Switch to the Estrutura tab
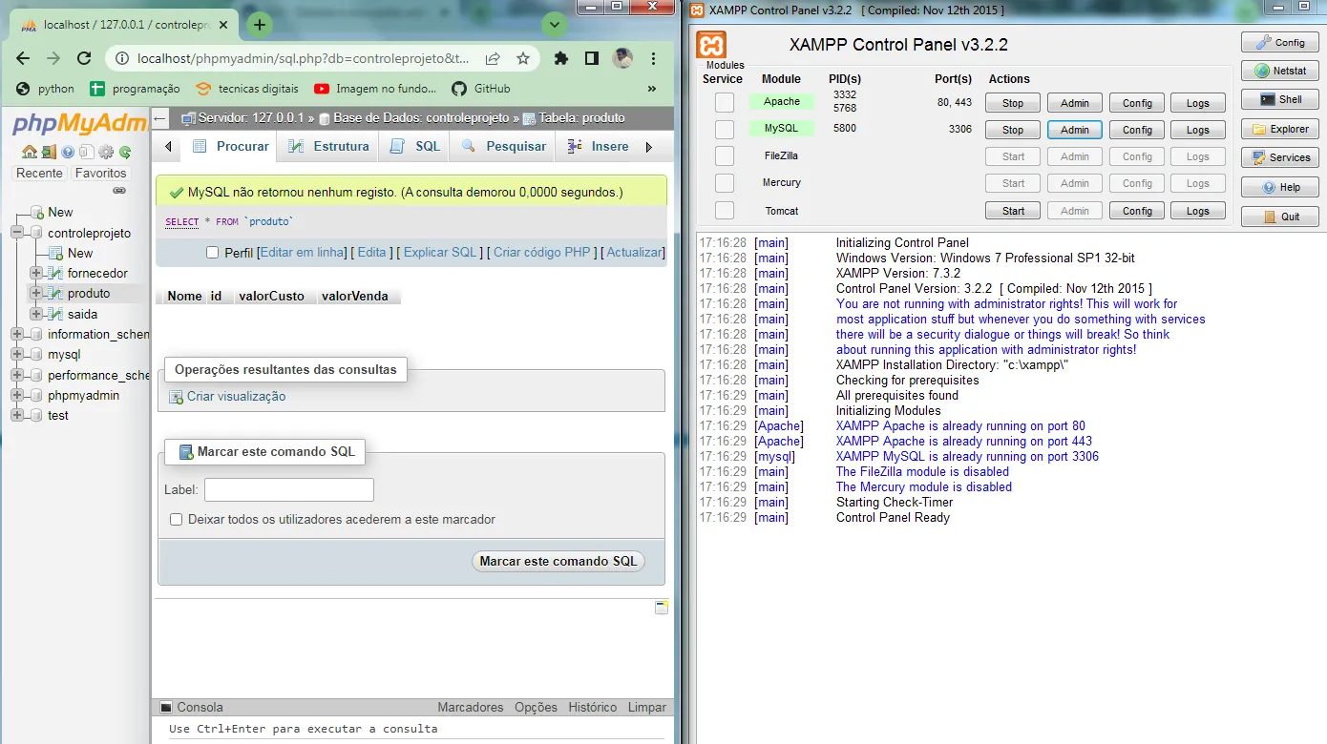Screen dimensions: 1327x744 click(x=329, y=146)
